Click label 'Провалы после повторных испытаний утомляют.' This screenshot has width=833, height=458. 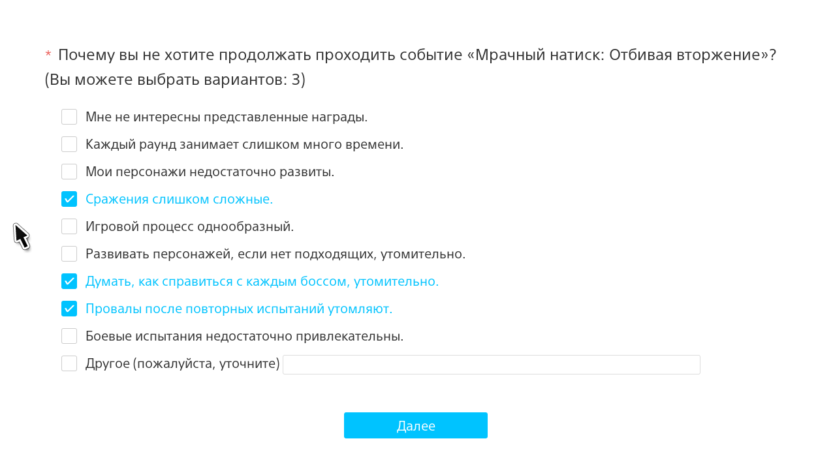tap(239, 309)
